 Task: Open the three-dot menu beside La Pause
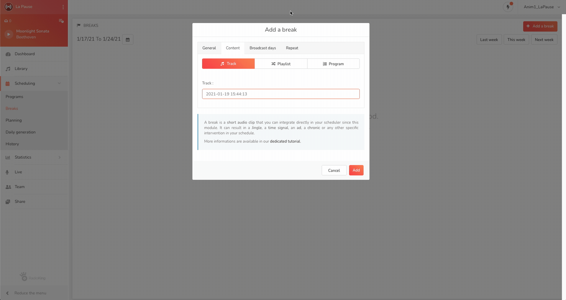[63, 7]
